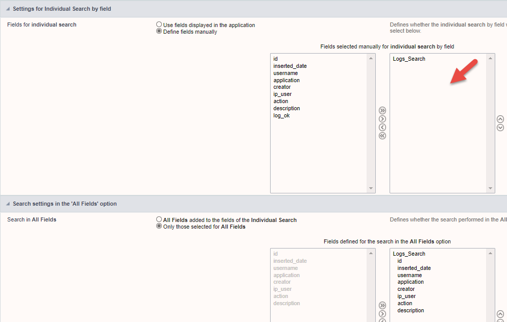Click the move-all-right double arrow for All Fields

coord(382,305)
